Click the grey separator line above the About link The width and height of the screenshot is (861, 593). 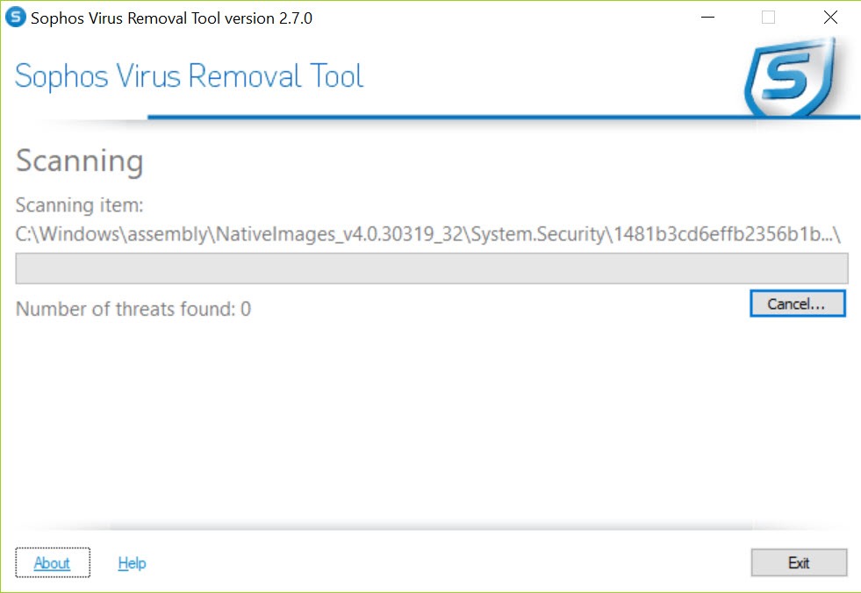[430, 528]
